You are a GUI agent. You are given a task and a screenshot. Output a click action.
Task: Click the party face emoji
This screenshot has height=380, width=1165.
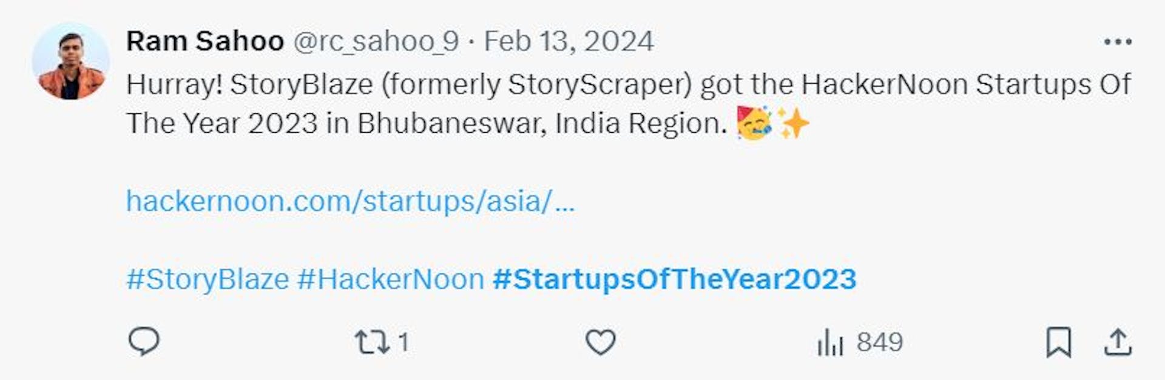[x=754, y=123]
